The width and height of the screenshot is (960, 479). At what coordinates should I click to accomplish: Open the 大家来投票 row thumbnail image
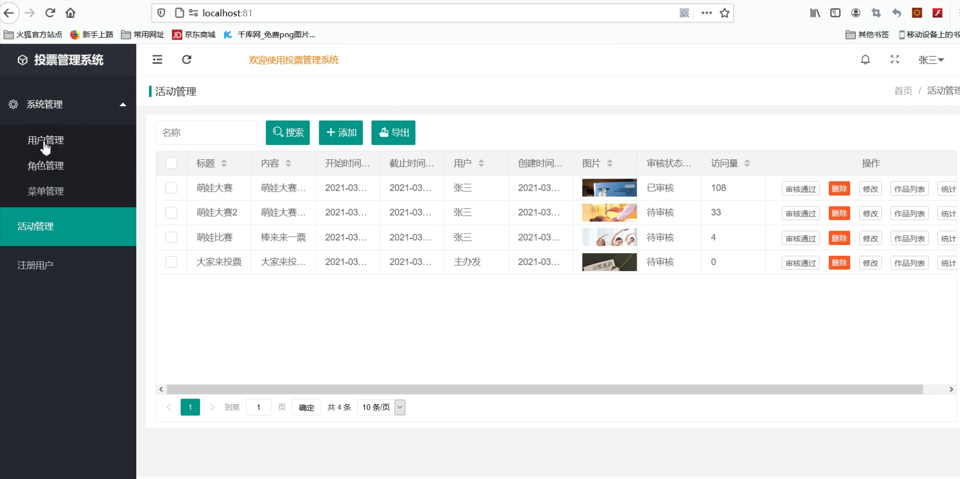(609, 262)
